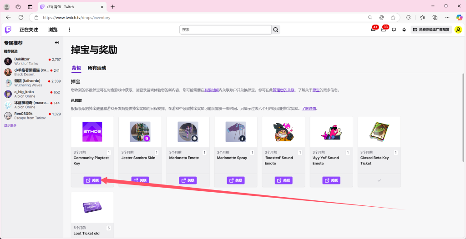Click 关联 for Marioneta Emote
Viewport: 466px width, 239px height.
click(x=188, y=180)
